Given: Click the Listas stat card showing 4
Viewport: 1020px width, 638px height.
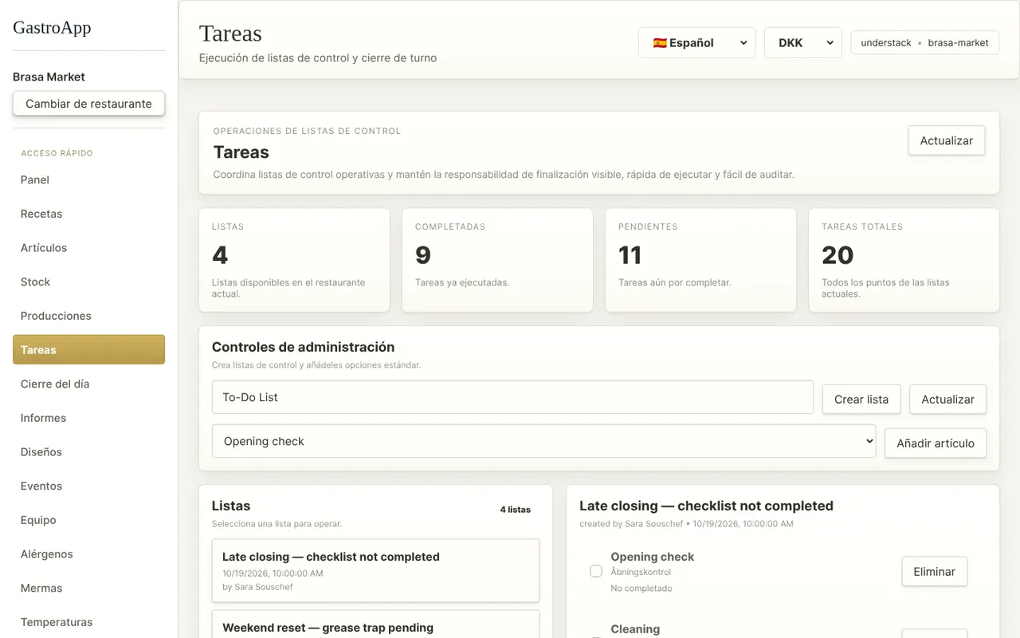Looking at the screenshot, I should coord(294,260).
